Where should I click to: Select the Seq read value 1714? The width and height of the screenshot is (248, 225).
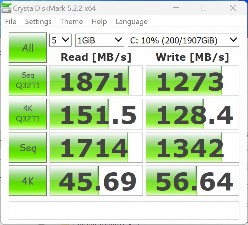[96, 147]
